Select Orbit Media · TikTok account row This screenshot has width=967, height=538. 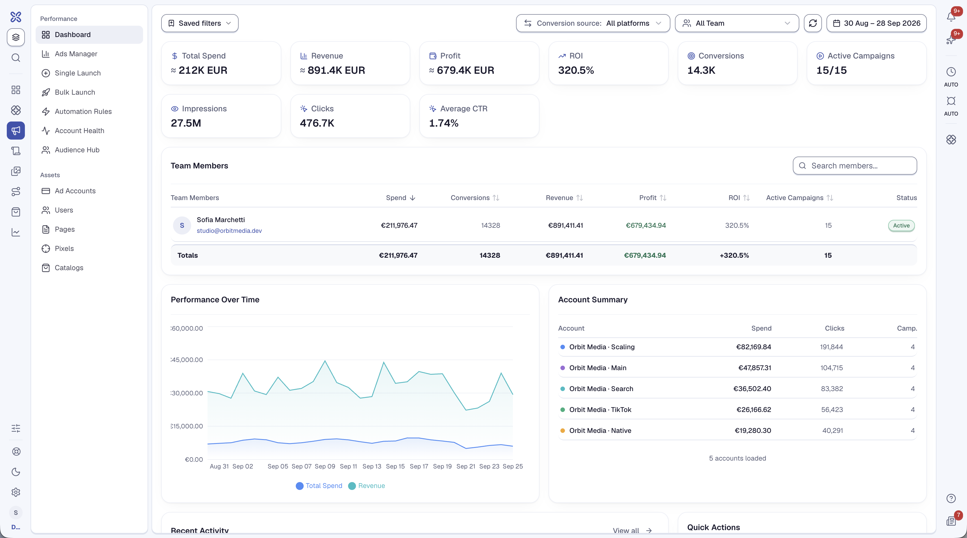[x=737, y=410]
